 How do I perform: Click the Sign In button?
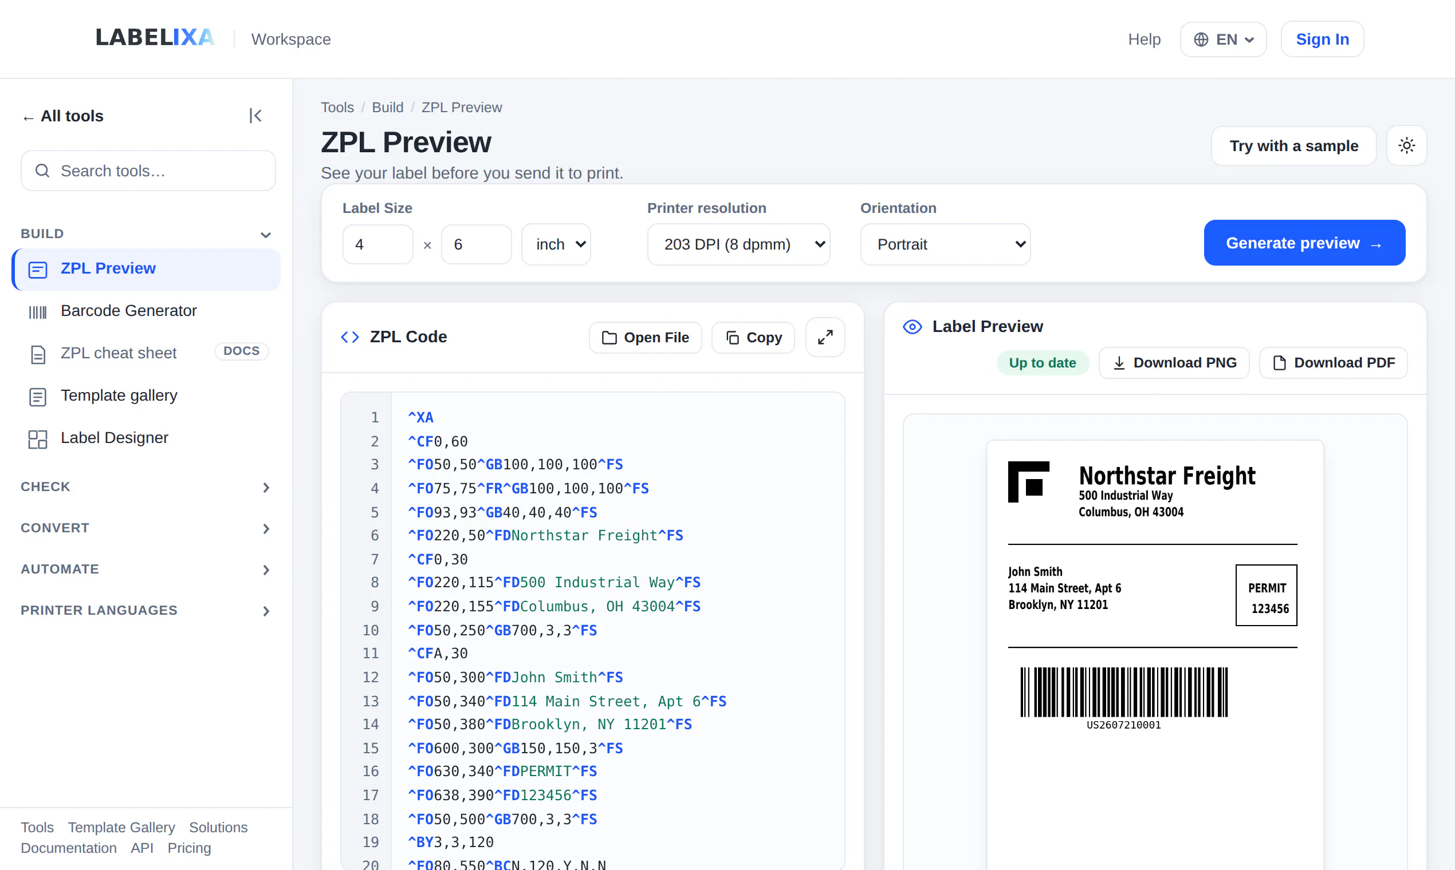[1322, 39]
